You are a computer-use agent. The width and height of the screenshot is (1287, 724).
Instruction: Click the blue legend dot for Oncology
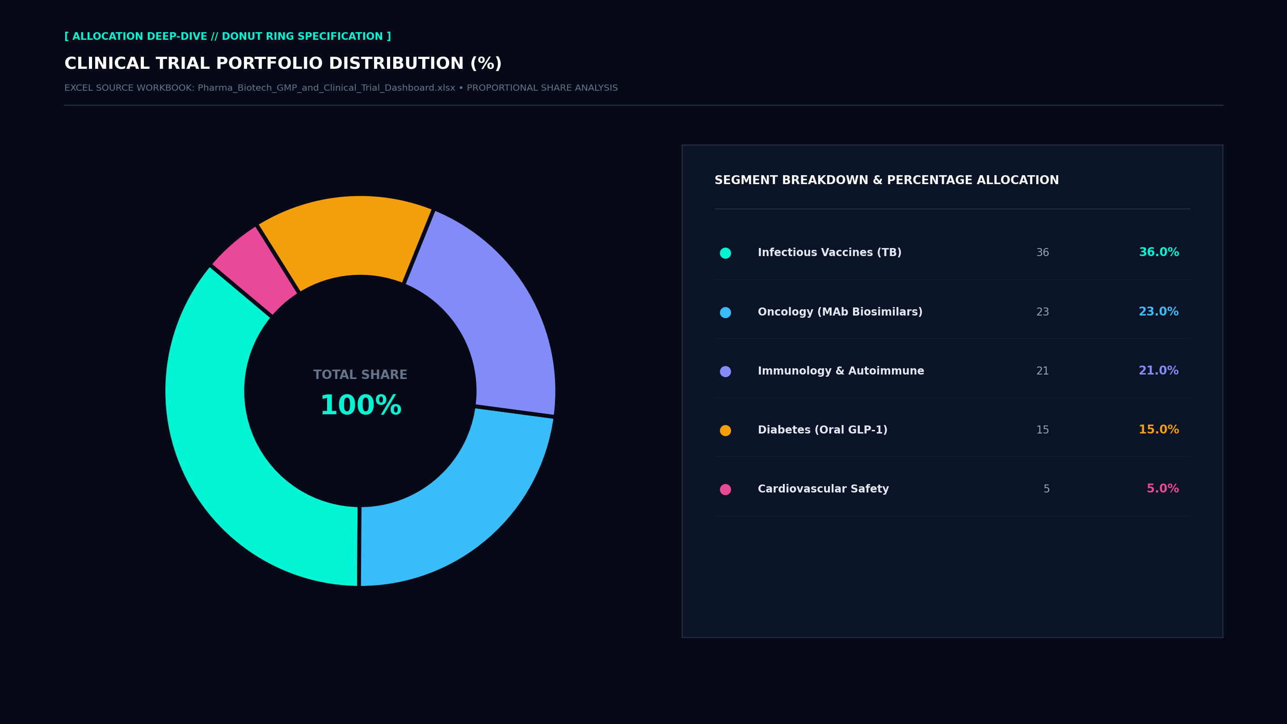click(x=725, y=313)
